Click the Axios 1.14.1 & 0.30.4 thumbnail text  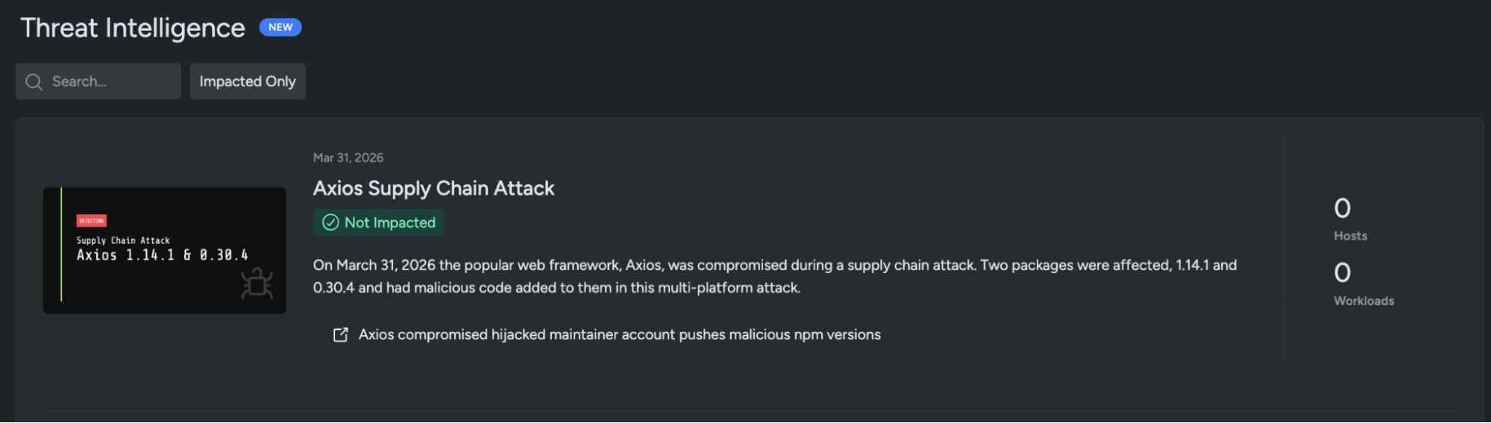pyautogui.click(x=163, y=255)
